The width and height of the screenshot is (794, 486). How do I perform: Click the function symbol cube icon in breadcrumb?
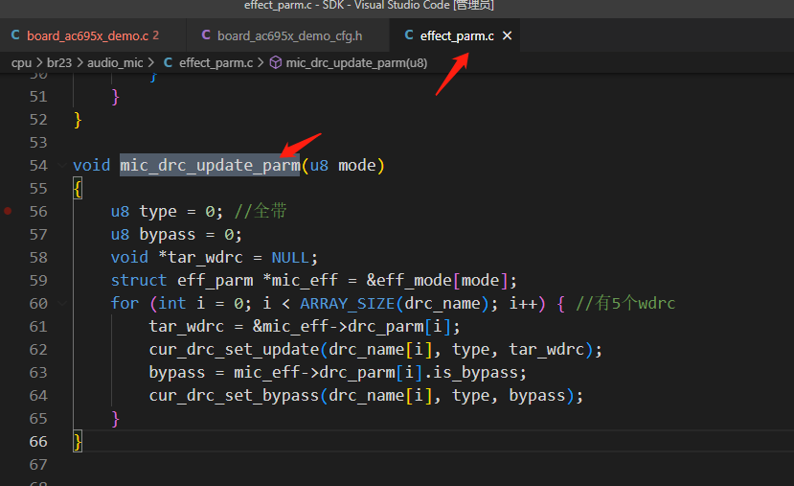click(276, 62)
